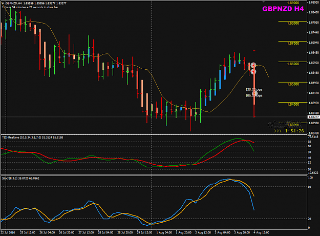Click the 3 Aug 20:00 time label
The height and width of the screenshot is (236, 320).
[x=242, y=232]
